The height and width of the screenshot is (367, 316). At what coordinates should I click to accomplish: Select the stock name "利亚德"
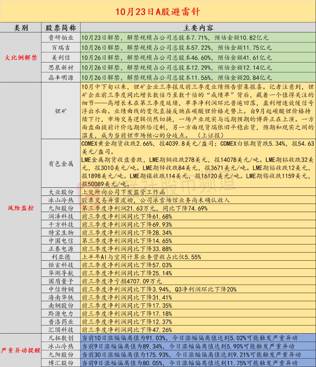tap(61, 257)
